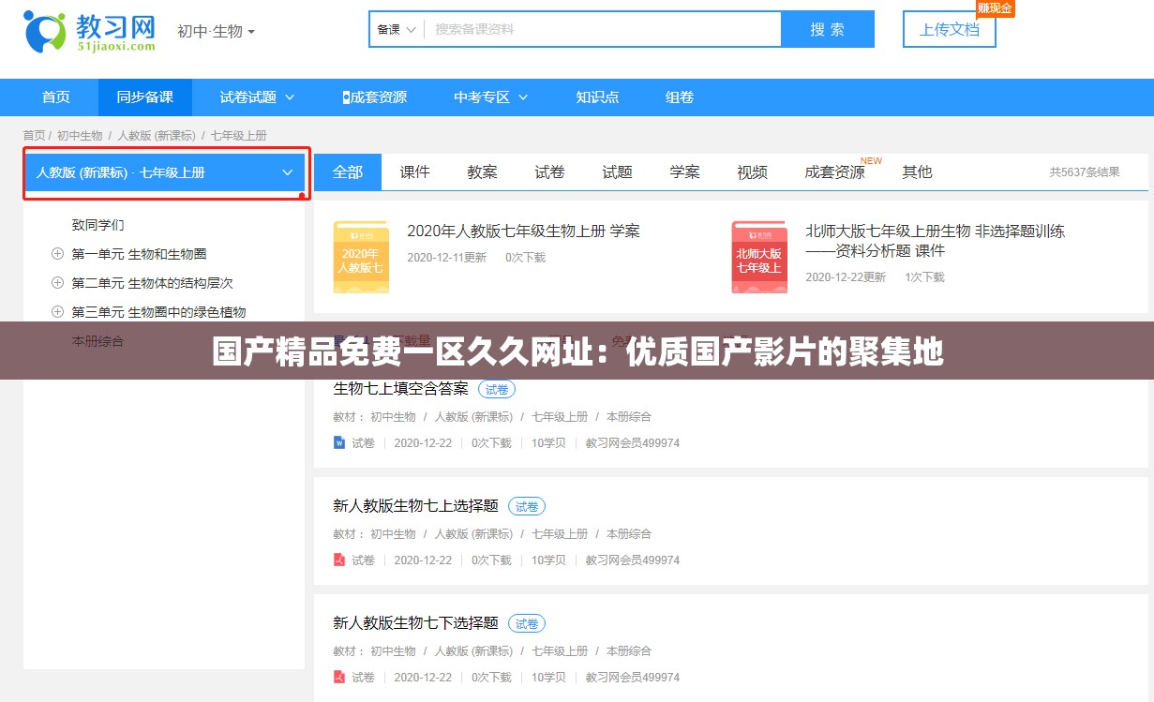Click the 成套资源 icon in the navigation bar
This screenshot has width=1154, height=702.
tap(346, 97)
